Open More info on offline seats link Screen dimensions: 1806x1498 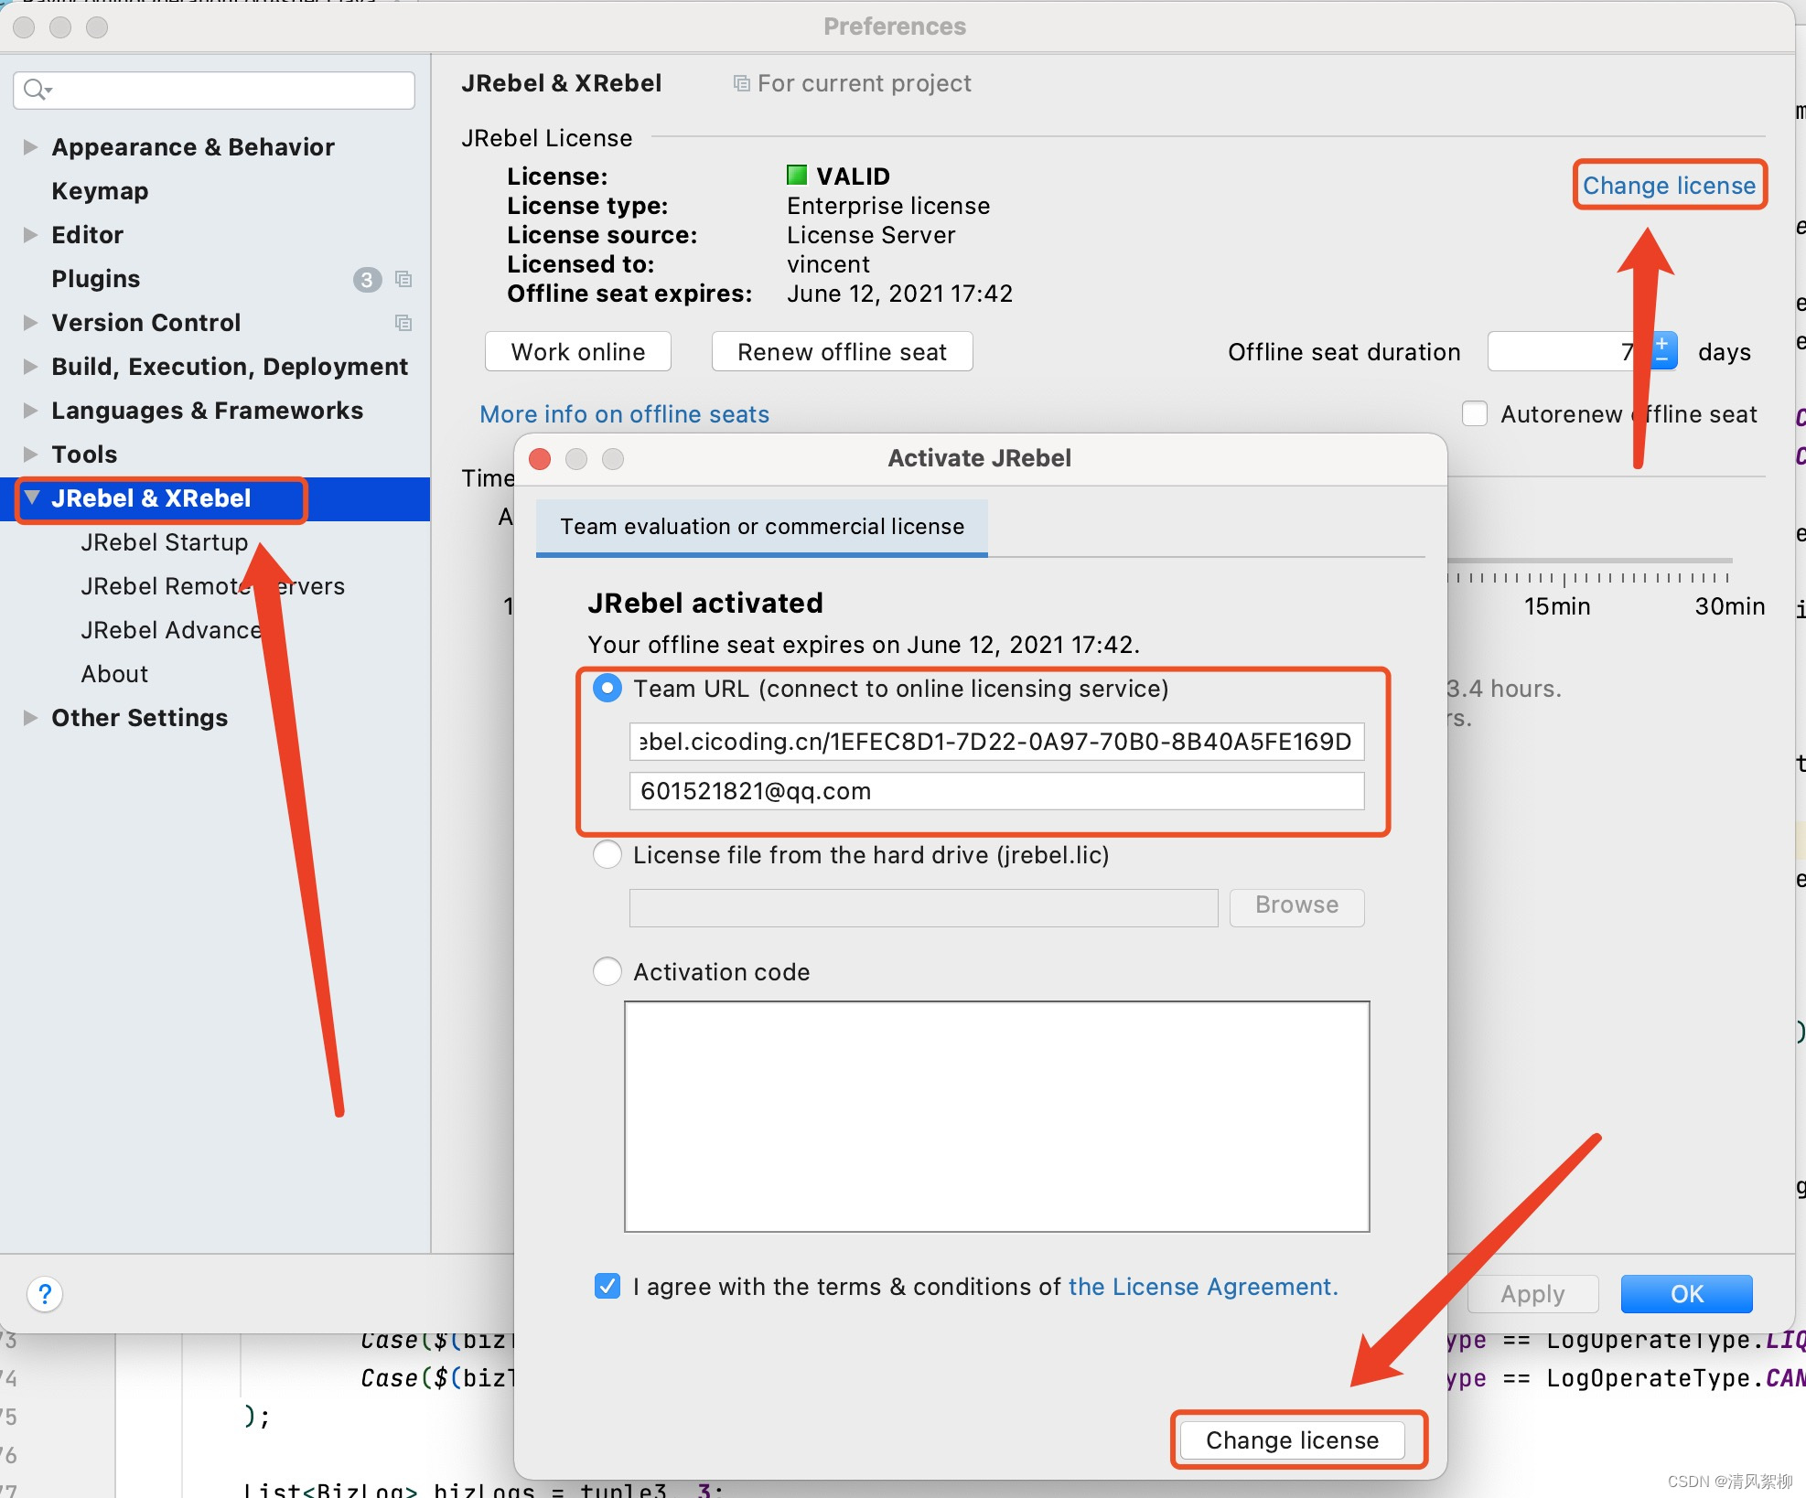(x=624, y=414)
